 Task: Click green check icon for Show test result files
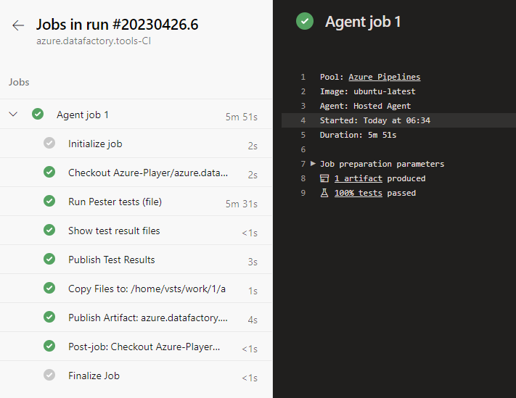[49, 230]
